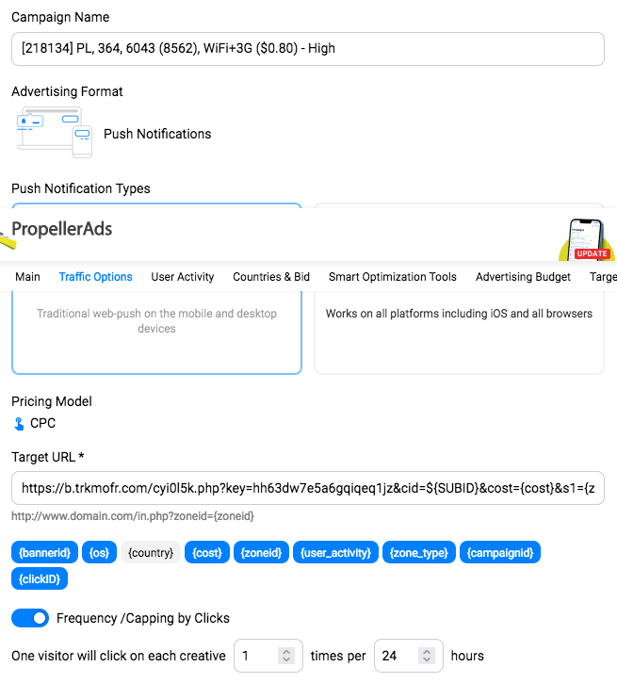The height and width of the screenshot is (683, 617).
Task: Click the CPC pricing pointer icon
Action: pyautogui.click(x=19, y=423)
